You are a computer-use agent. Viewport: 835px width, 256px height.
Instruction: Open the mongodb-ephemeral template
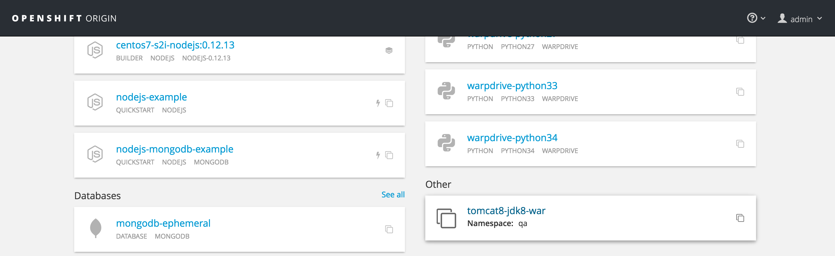click(163, 223)
